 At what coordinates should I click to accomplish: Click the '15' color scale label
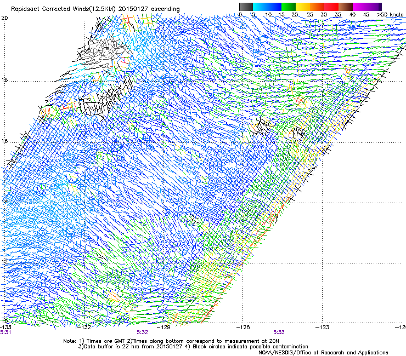(x=281, y=15)
